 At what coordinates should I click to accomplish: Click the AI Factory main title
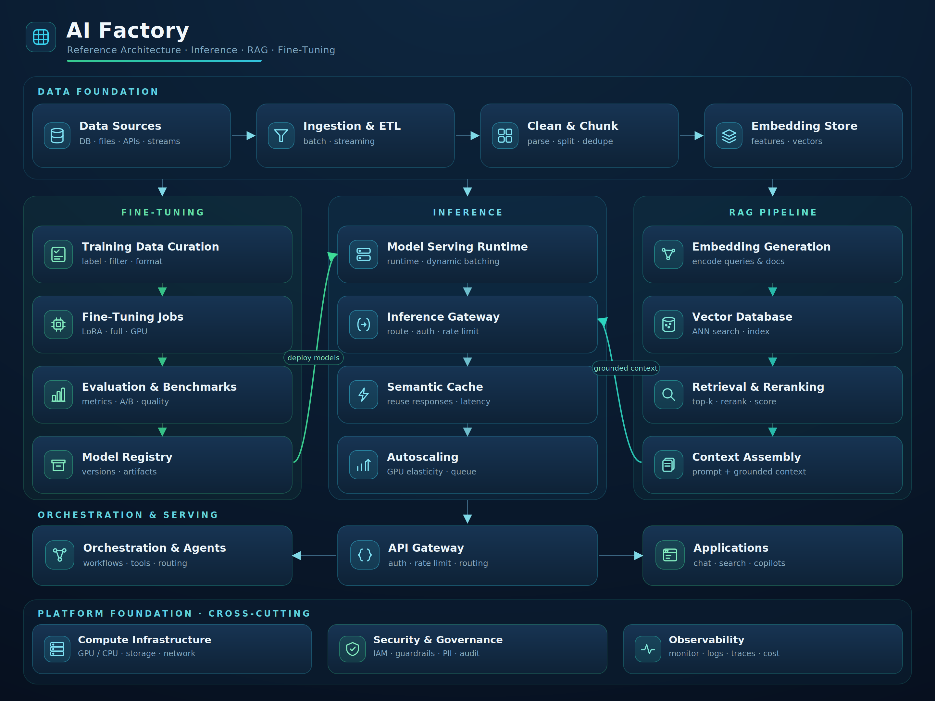click(128, 31)
